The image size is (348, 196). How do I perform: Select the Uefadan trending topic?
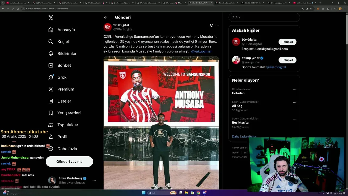point(238,93)
